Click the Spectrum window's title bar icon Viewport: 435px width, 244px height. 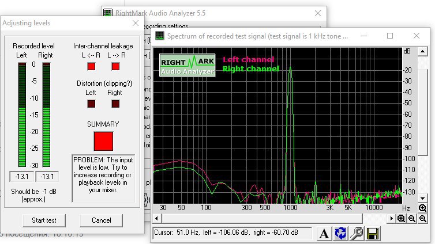click(159, 36)
